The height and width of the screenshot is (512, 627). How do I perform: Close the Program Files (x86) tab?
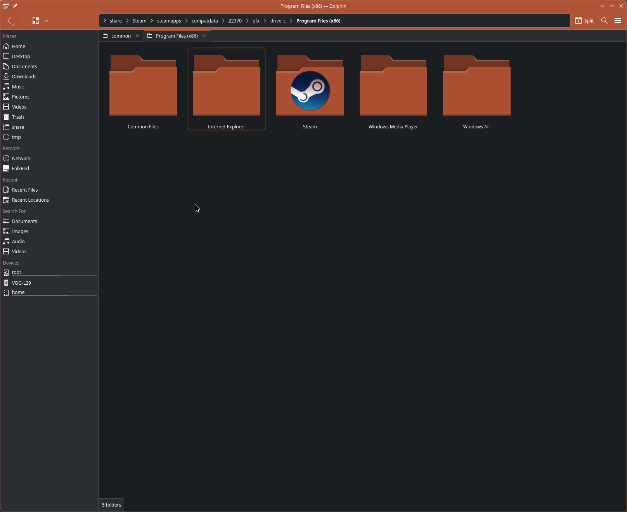(x=204, y=36)
